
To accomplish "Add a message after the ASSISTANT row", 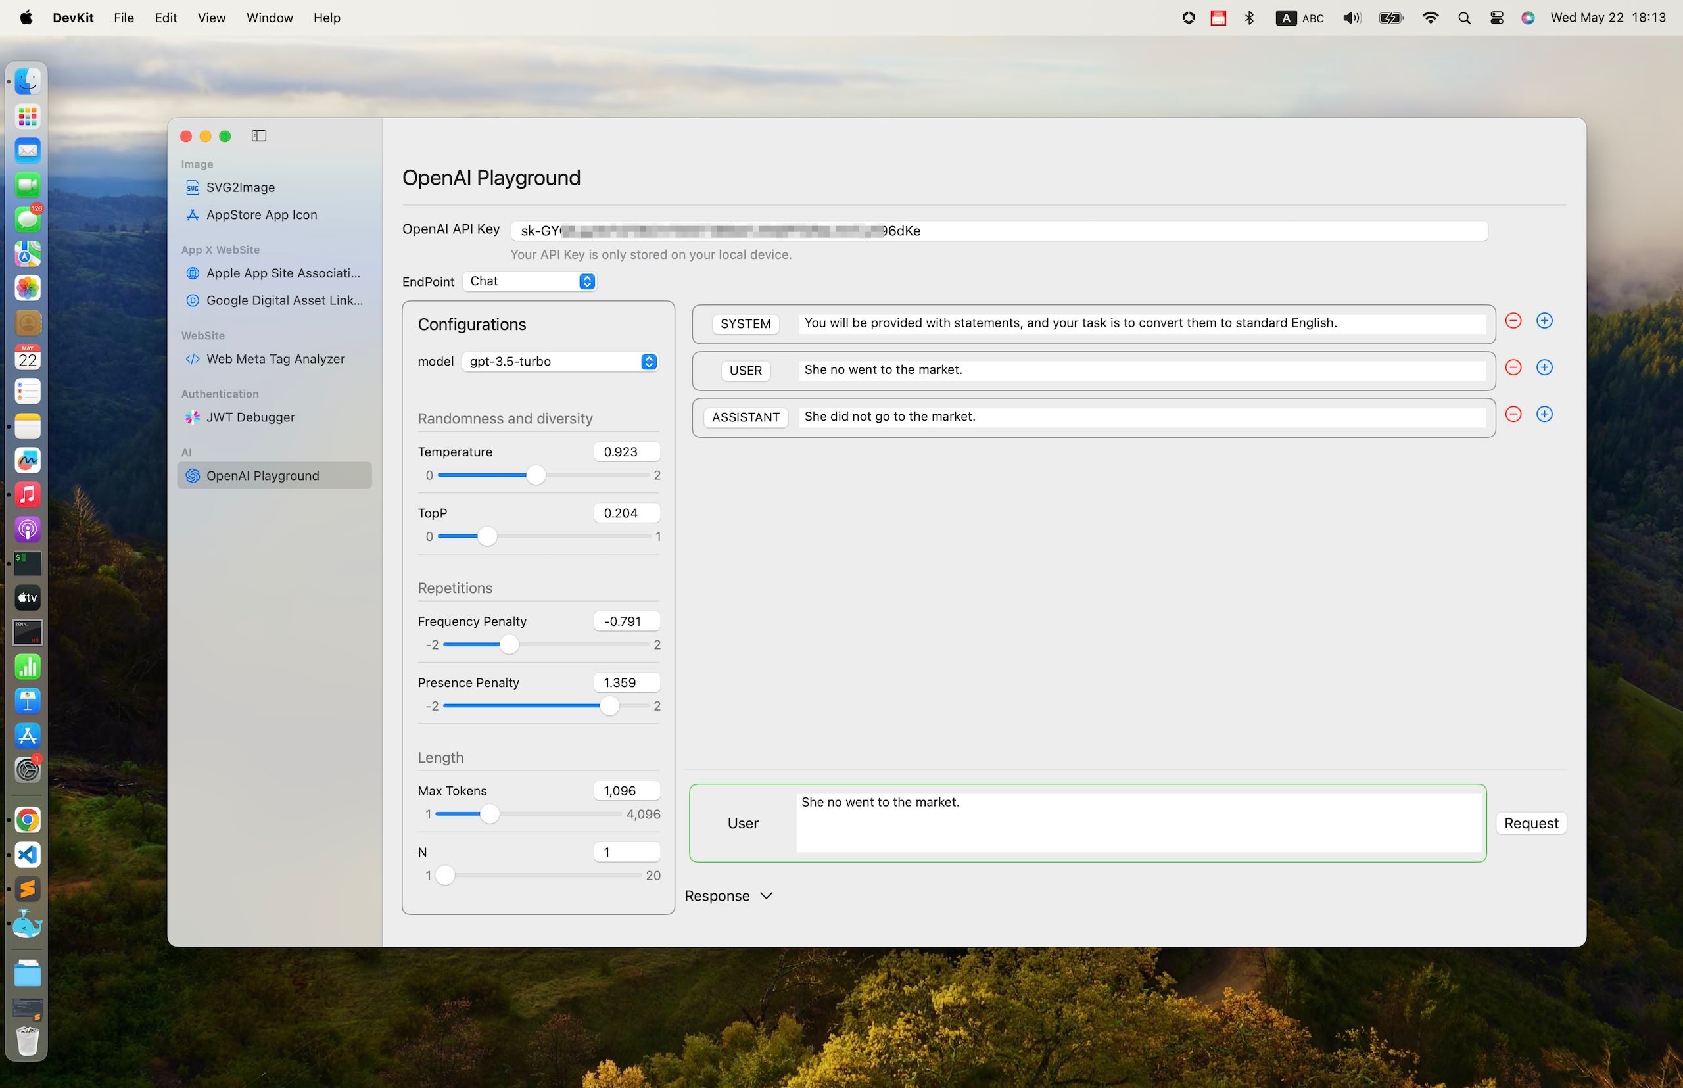I will tap(1544, 414).
